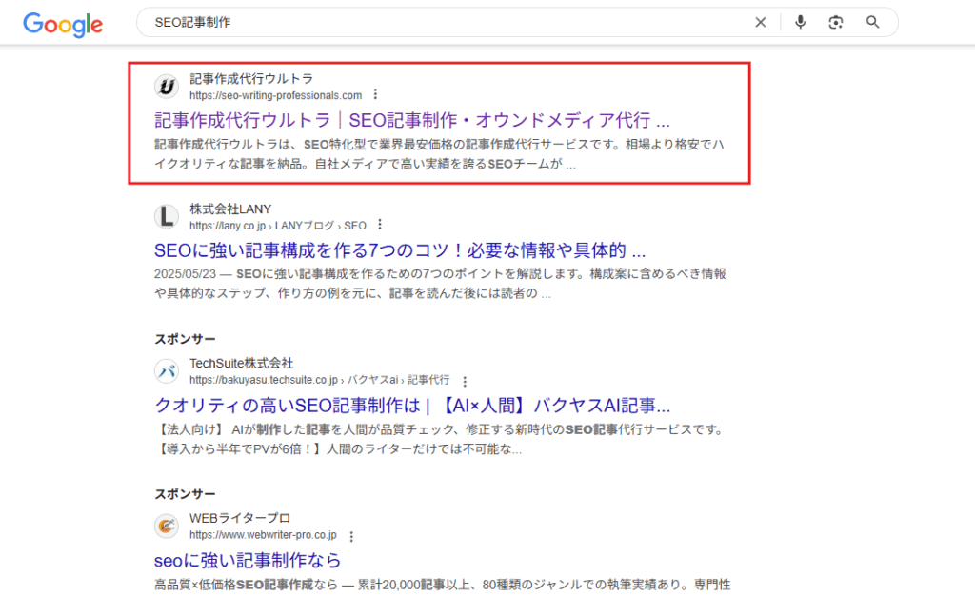Clear the search box with the X icon
The height and width of the screenshot is (597, 975).
(760, 23)
